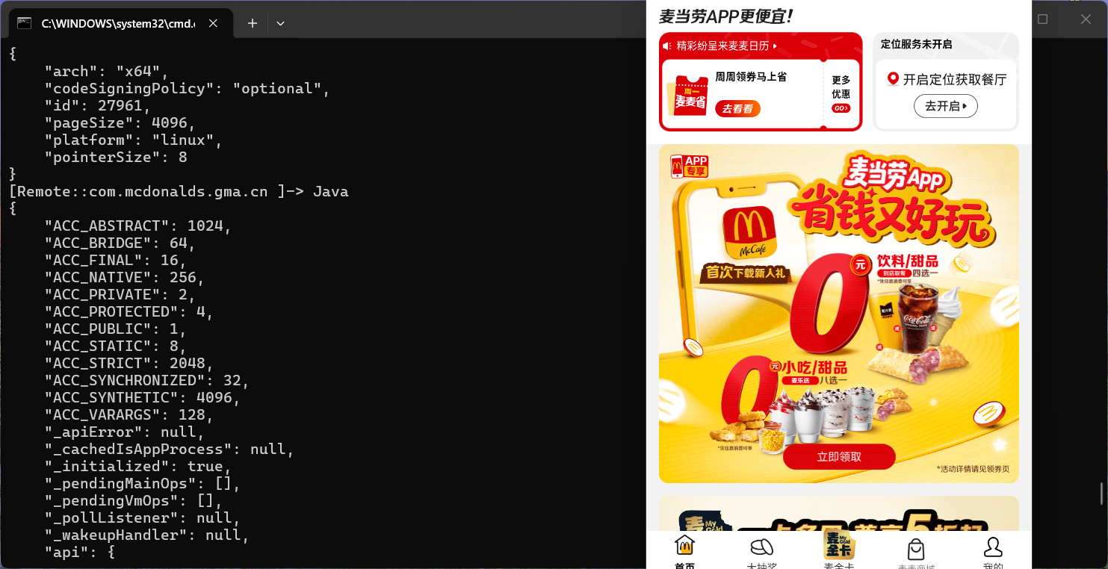The width and height of the screenshot is (1108, 569).
Task: Click the APP专享 badge on the banner
Action: click(x=689, y=166)
